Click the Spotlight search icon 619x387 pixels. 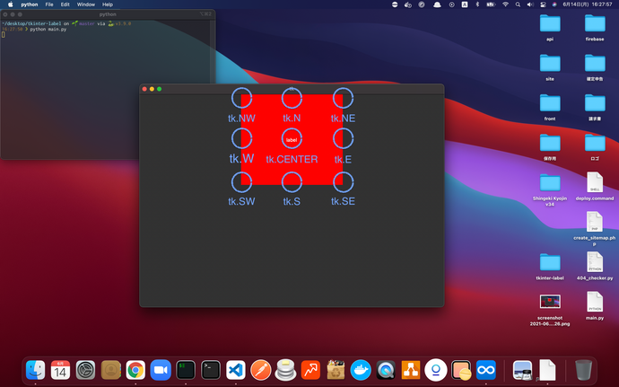tap(519, 4)
